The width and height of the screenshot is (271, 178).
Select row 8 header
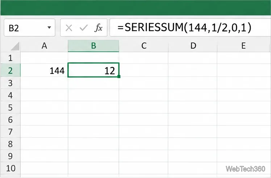point(11,144)
